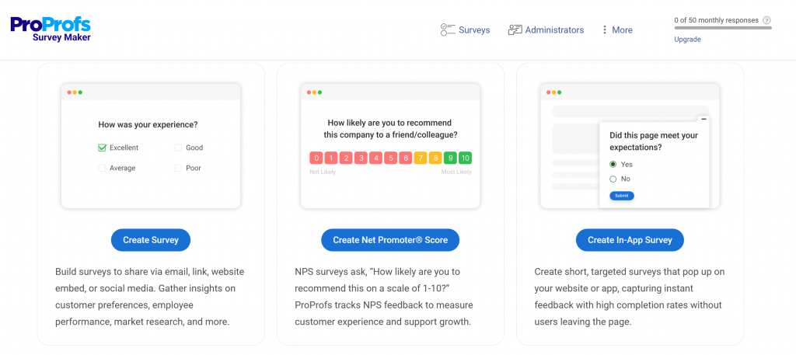This screenshot has height=355, width=796.
Task: Click the 'How was your experience?' question text
Action: 148,124
